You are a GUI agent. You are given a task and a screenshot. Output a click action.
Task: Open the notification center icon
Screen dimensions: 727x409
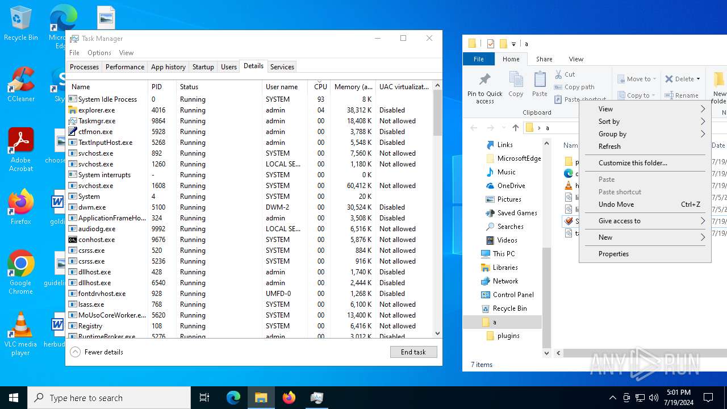point(708,398)
